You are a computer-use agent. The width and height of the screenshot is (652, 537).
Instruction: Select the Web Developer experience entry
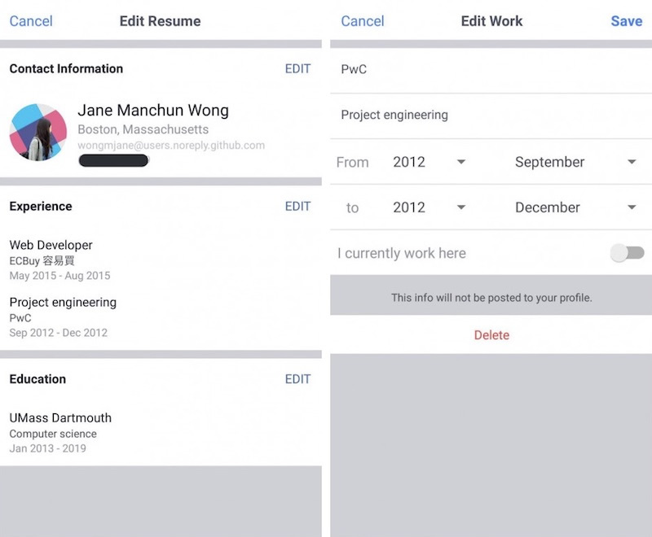click(x=51, y=245)
